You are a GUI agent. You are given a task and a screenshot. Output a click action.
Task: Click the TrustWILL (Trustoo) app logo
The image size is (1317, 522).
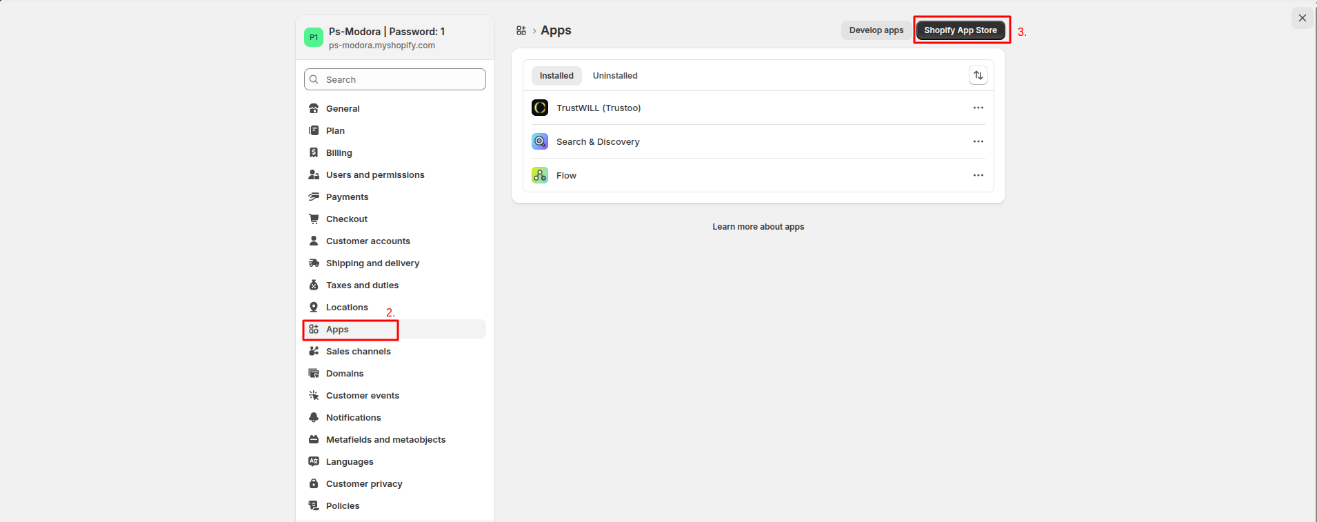click(x=540, y=108)
